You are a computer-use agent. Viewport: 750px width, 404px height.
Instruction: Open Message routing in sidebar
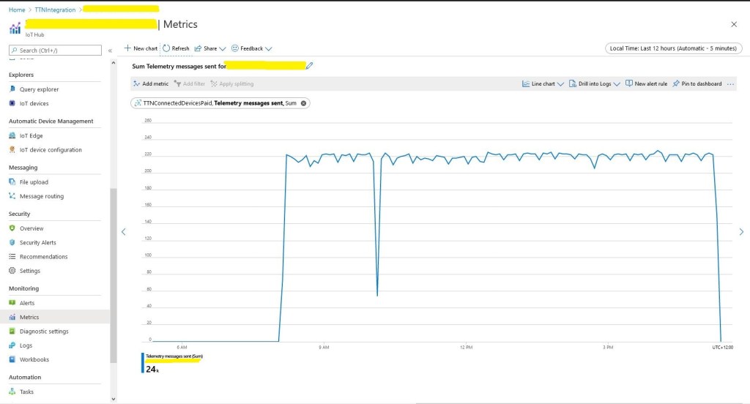click(41, 196)
